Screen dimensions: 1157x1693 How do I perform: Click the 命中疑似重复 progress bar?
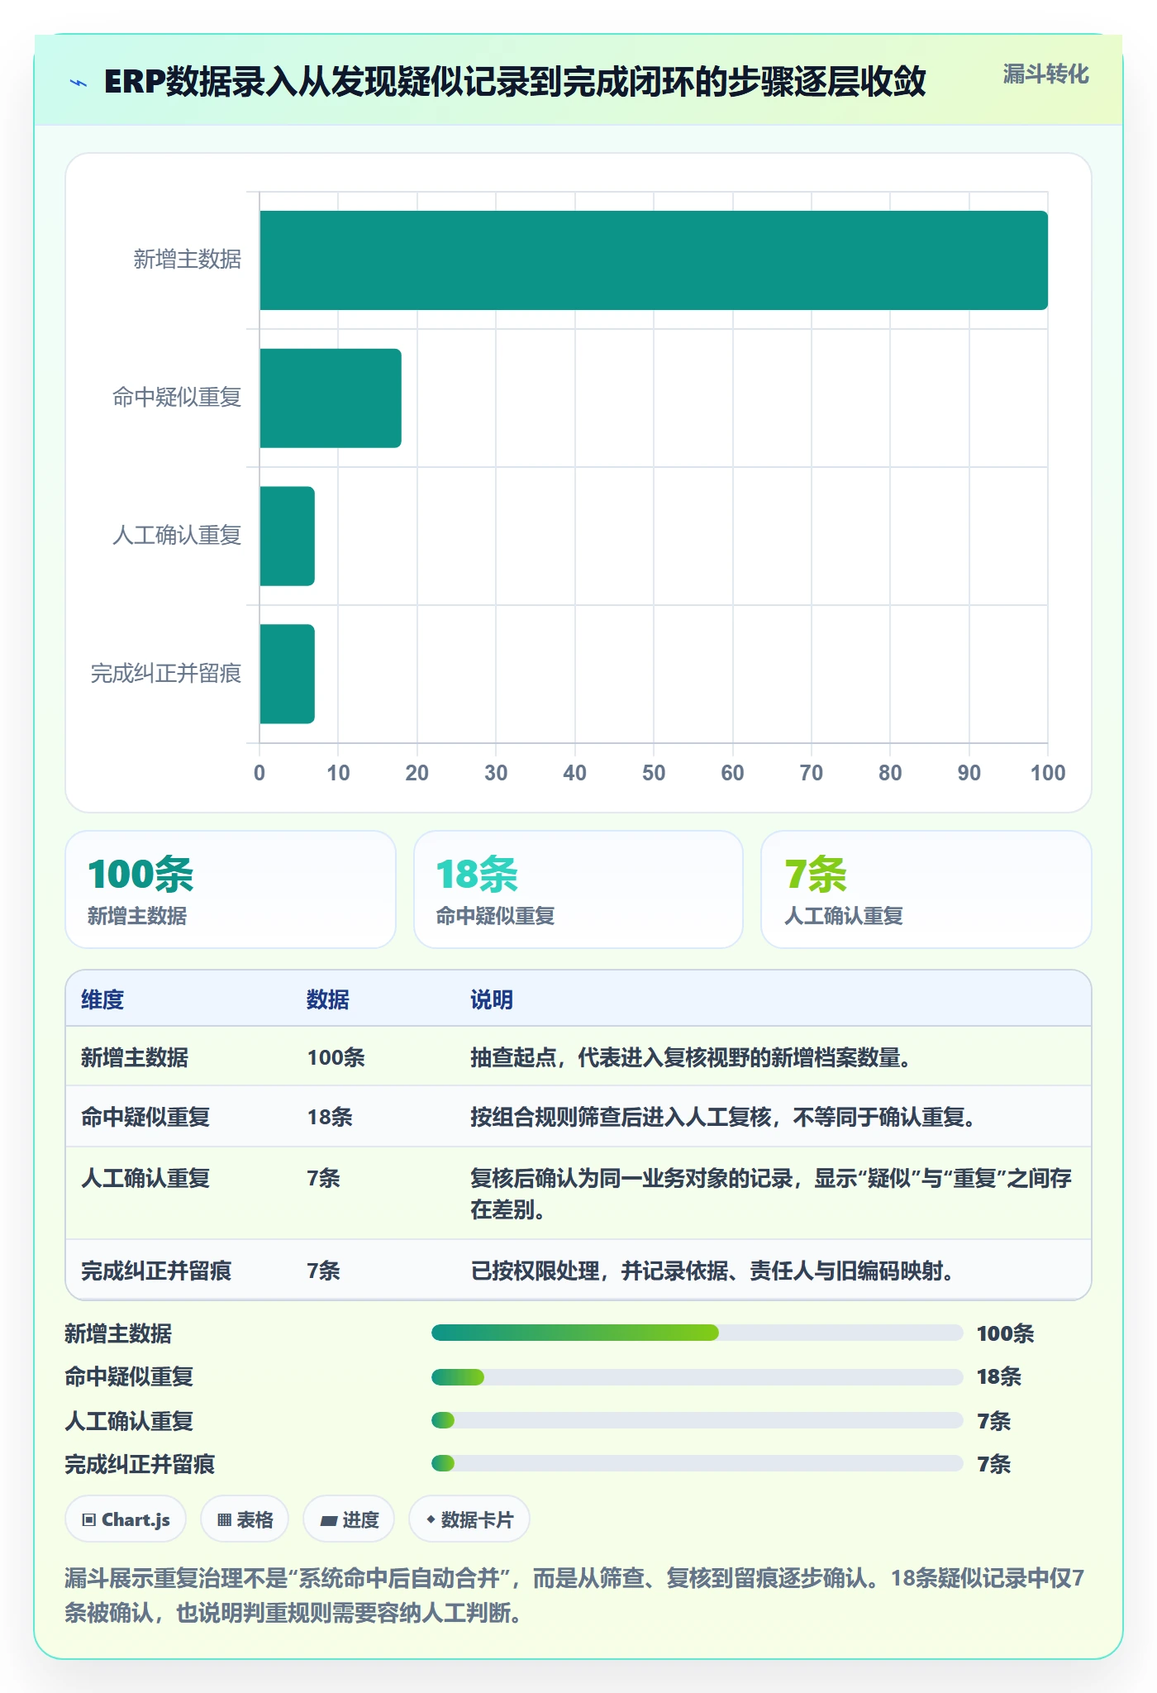pos(698,1376)
